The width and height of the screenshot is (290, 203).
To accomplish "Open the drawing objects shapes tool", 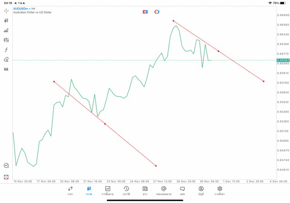I will pos(6,59).
